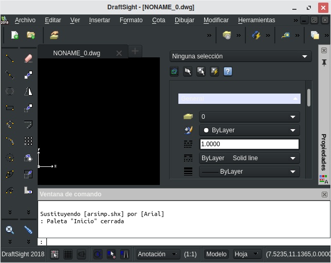Open the Insertar menu
The width and height of the screenshot is (331, 263).
(100, 20)
